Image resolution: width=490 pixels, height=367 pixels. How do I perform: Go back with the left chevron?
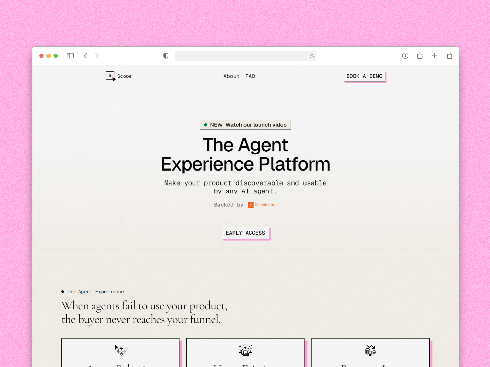(85, 56)
